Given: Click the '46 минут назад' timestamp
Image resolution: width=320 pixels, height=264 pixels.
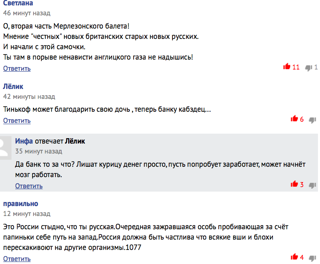Looking at the screenshot, I should tap(27, 13).
